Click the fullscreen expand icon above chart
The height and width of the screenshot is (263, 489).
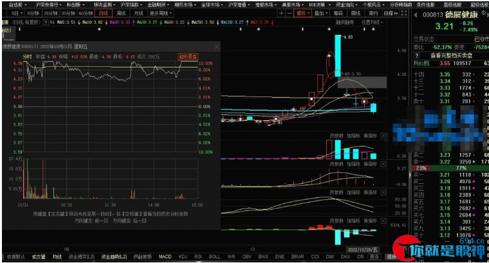click(x=404, y=13)
